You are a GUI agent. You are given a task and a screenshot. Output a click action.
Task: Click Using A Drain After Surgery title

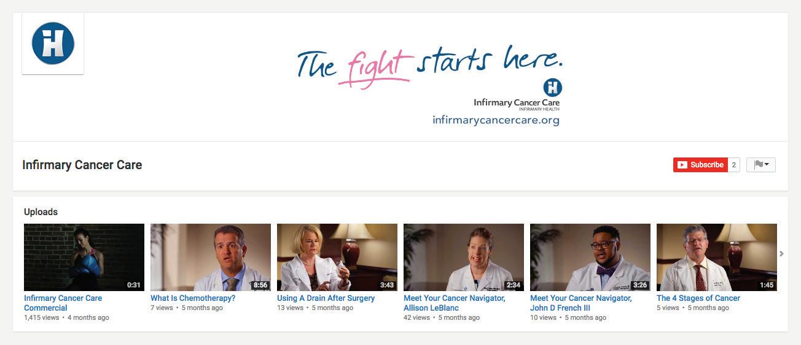326,298
